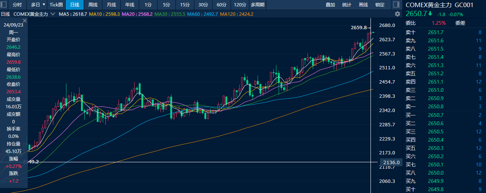Expand the COMEX黄金主力 contract dropdown arrow

[52, 14]
